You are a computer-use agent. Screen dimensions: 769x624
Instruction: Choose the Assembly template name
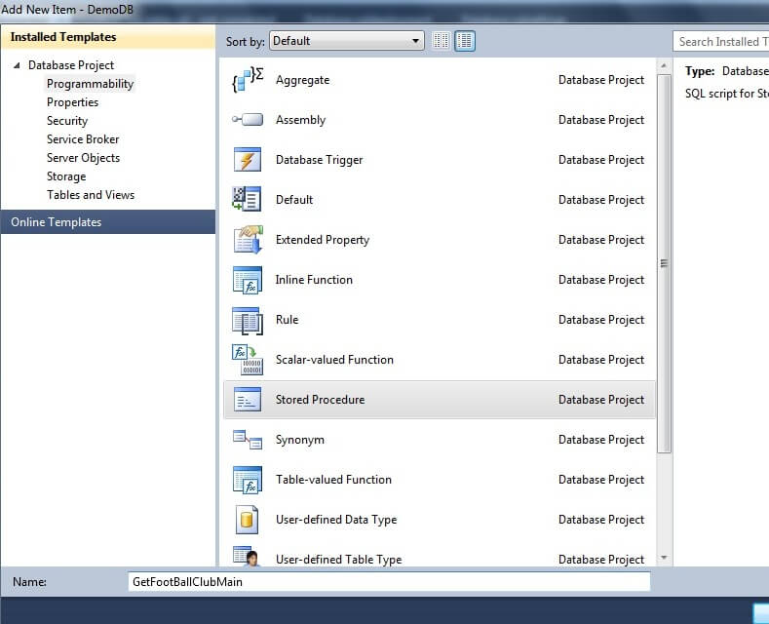pyautogui.click(x=300, y=120)
